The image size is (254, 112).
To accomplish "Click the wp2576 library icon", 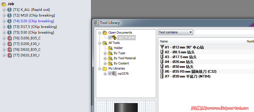I will 114,74.
